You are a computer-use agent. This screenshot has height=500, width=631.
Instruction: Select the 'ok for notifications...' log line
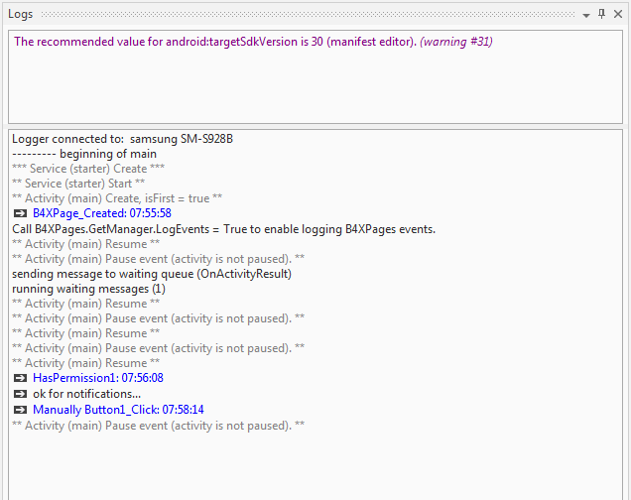pos(87,394)
